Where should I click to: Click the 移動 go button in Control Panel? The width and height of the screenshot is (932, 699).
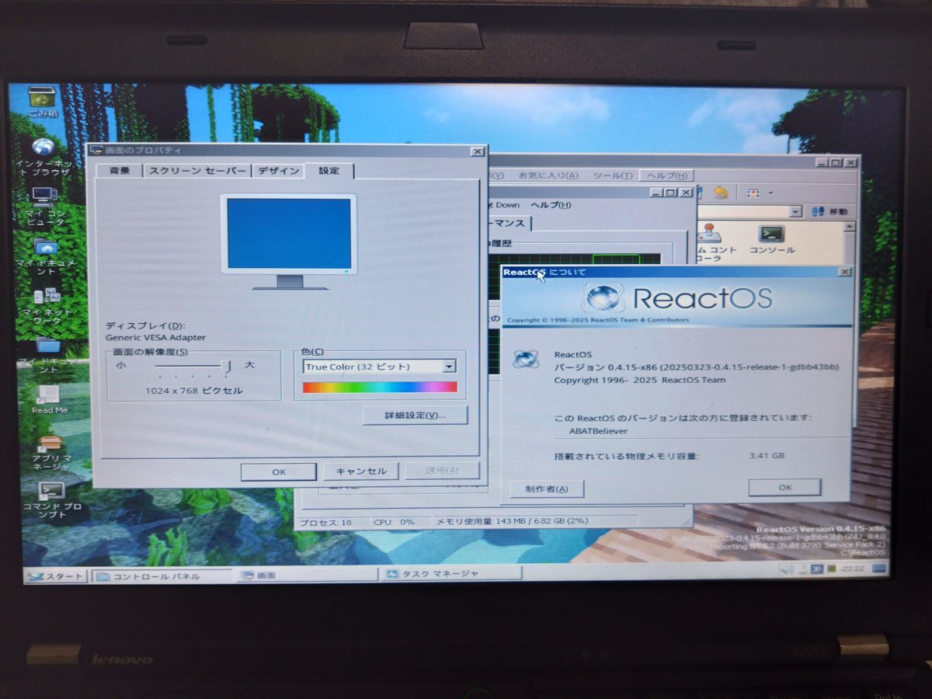pos(829,211)
